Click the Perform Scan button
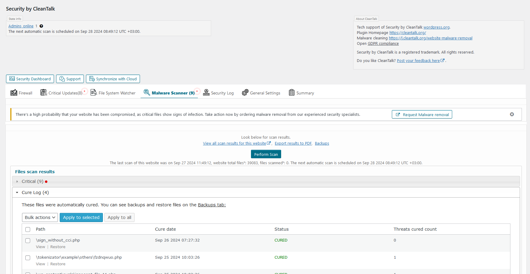The height and width of the screenshot is (274, 530). pyautogui.click(x=266, y=154)
